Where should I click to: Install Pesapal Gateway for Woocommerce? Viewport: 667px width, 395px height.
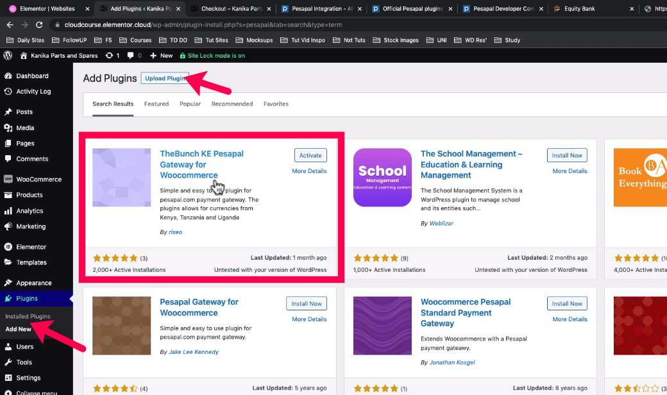[x=307, y=303]
